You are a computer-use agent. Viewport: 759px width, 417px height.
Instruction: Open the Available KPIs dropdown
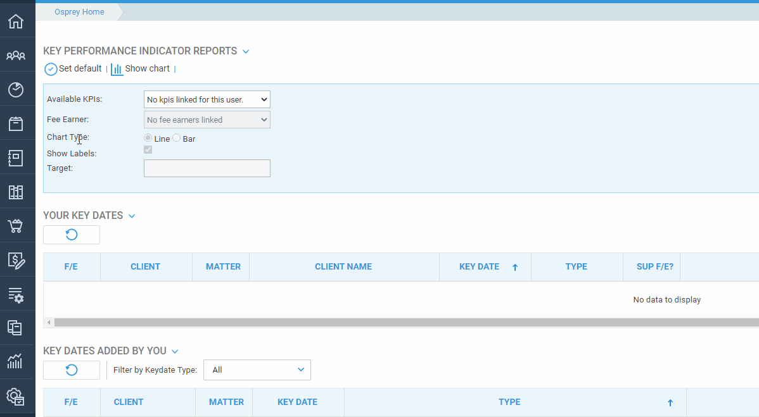pyautogui.click(x=207, y=99)
